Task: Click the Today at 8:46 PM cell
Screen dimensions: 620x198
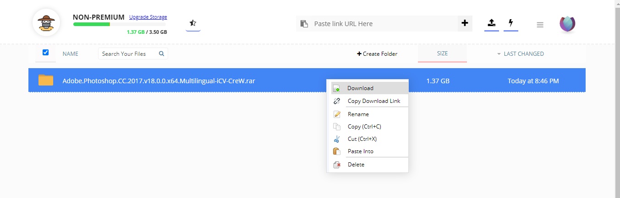Action: coord(533,81)
